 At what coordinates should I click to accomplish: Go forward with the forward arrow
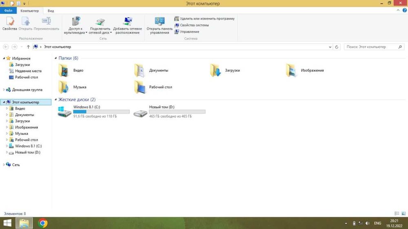pyautogui.click(x=14, y=47)
